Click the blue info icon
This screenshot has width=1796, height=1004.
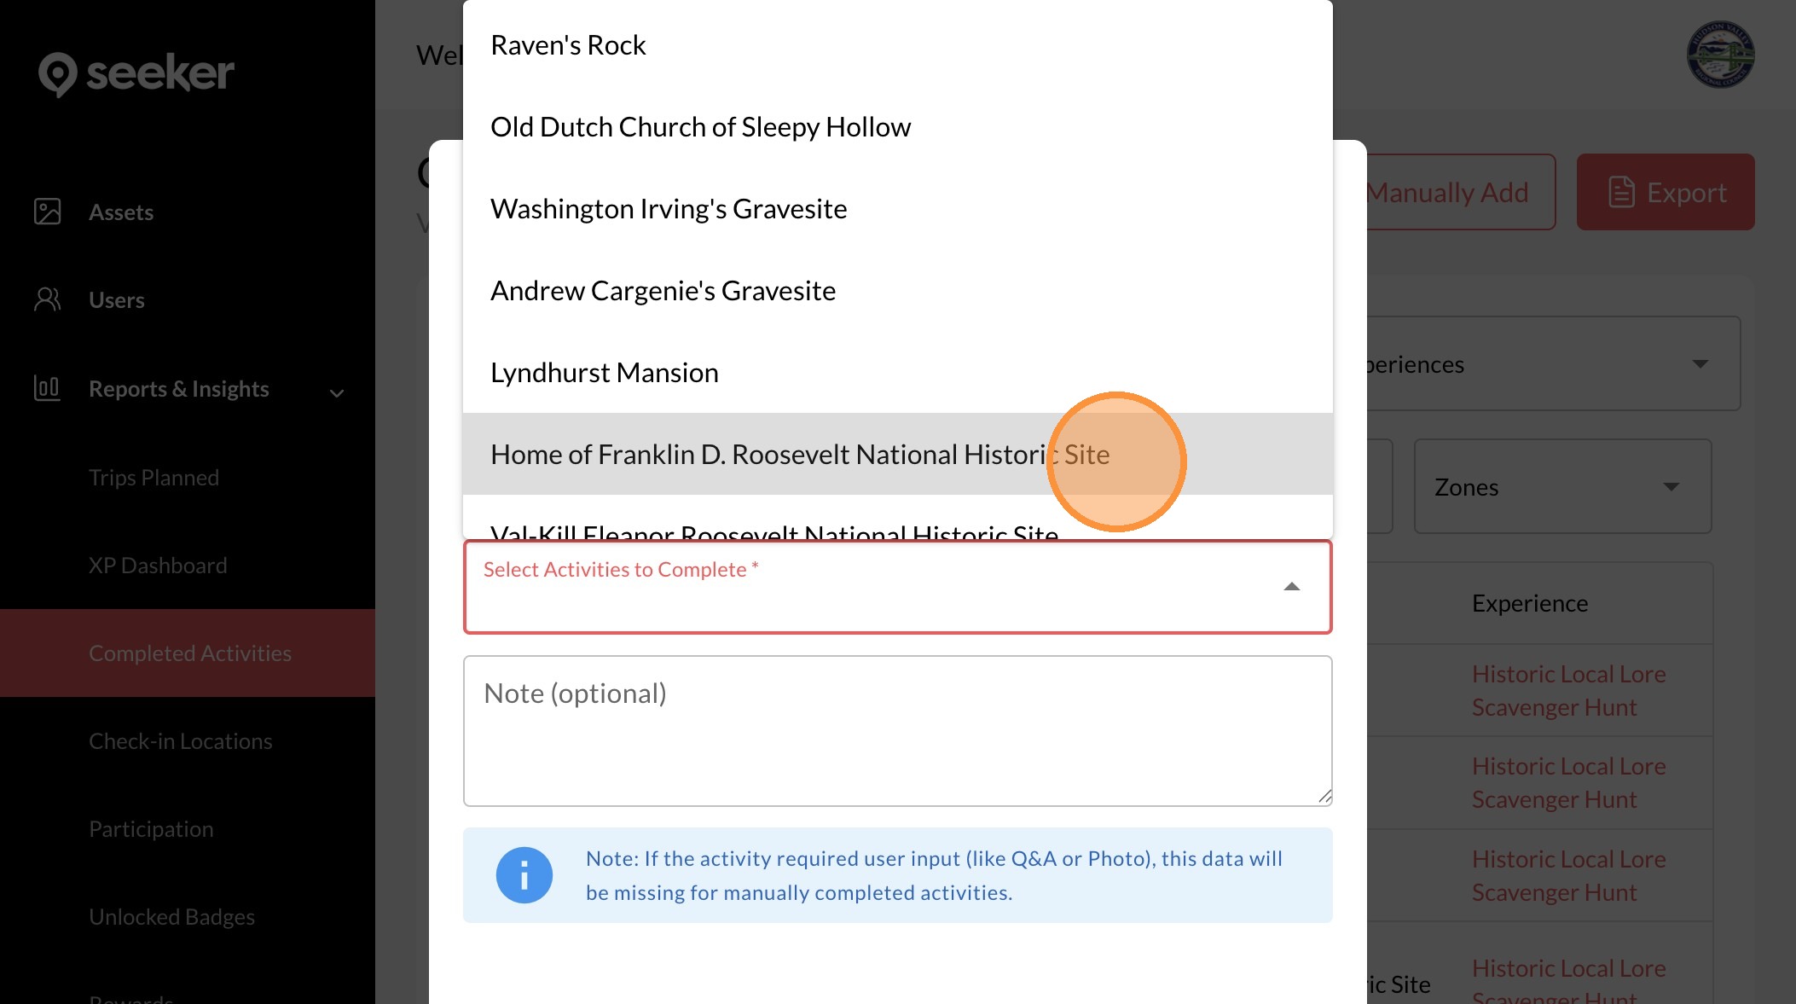tap(524, 875)
